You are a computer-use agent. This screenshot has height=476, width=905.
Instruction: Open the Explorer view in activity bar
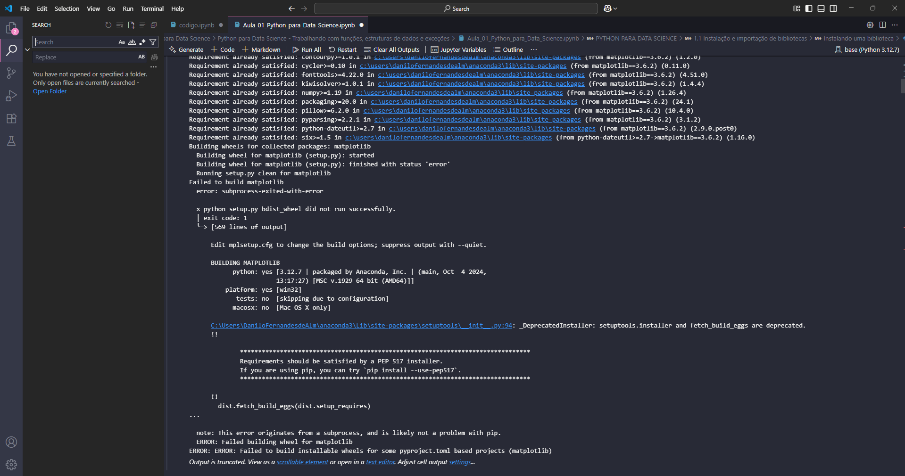[x=11, y=28]
